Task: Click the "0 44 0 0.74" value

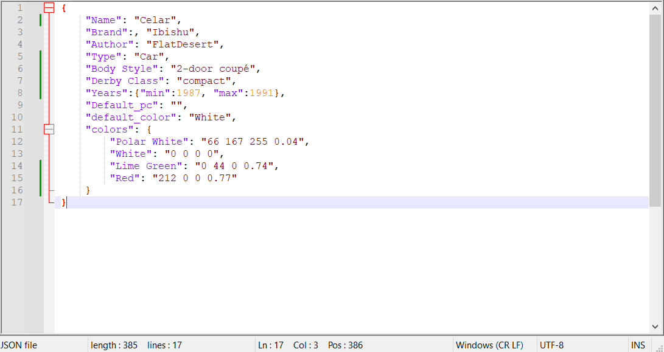Action: 234,166
